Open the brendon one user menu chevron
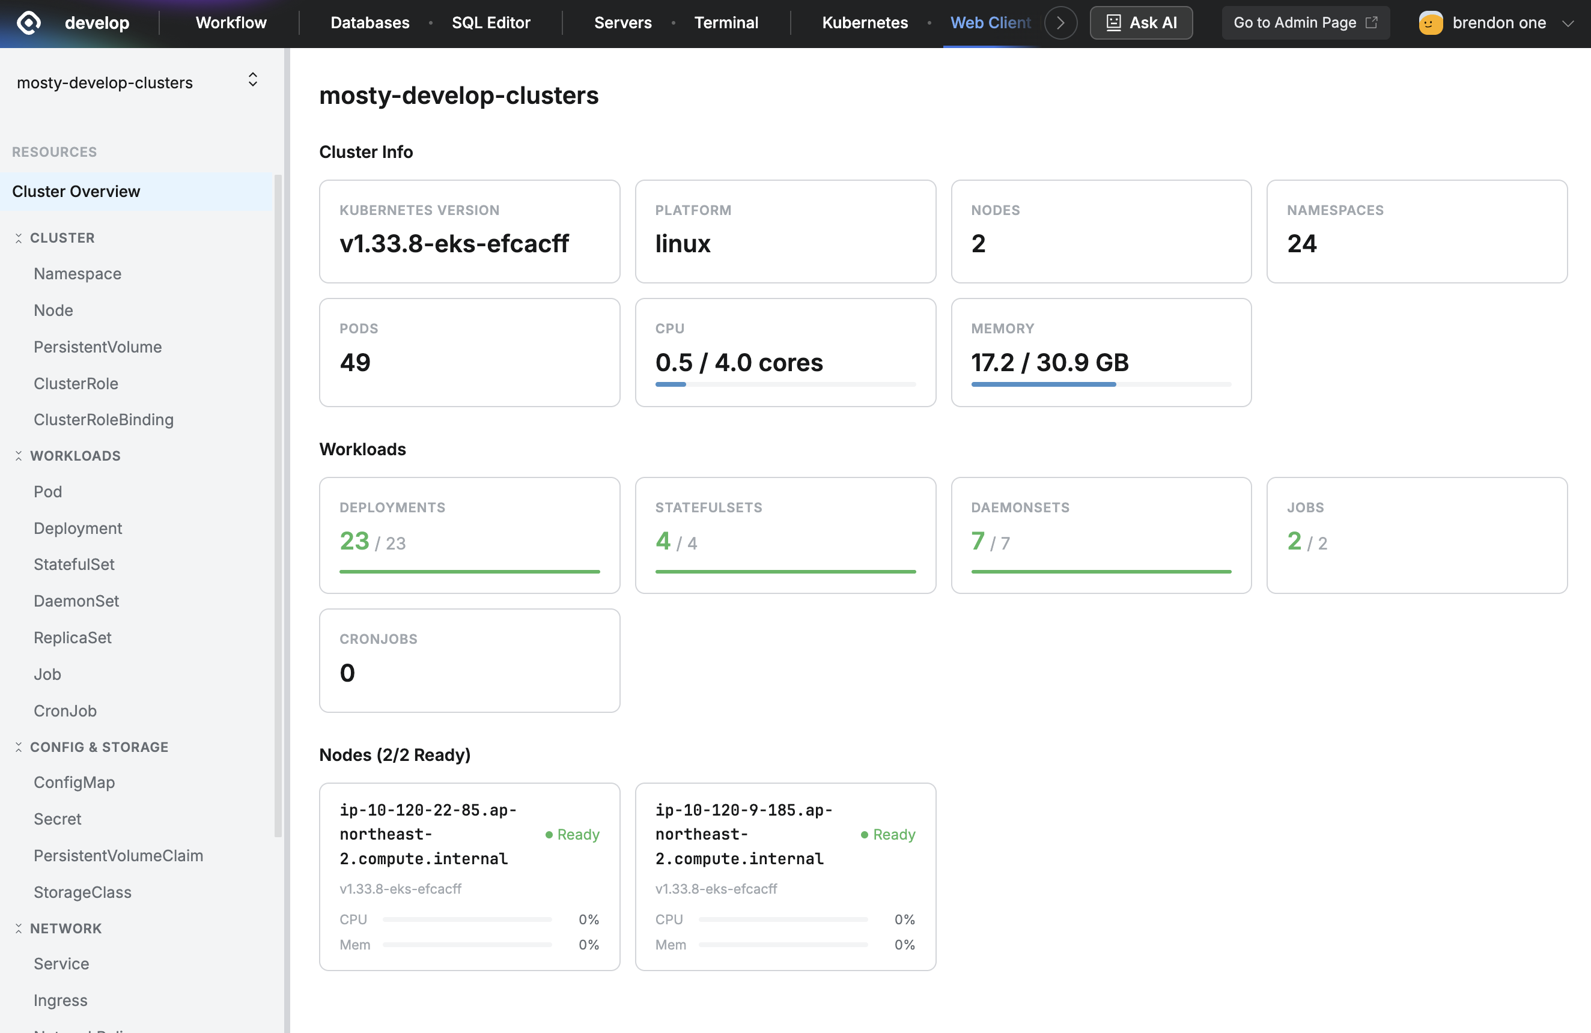 pos(1568,23)
